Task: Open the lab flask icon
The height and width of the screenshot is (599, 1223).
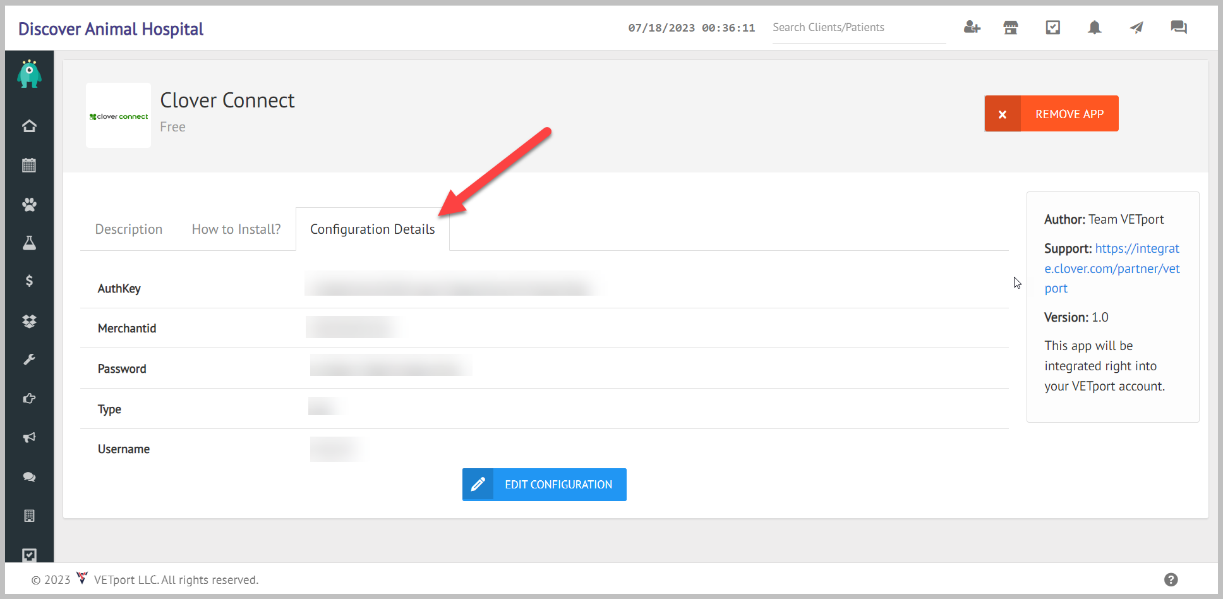Action: 29,243
